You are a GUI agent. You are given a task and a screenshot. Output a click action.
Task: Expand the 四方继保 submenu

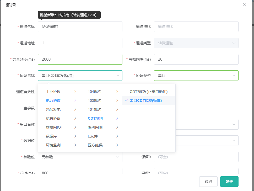101,145
